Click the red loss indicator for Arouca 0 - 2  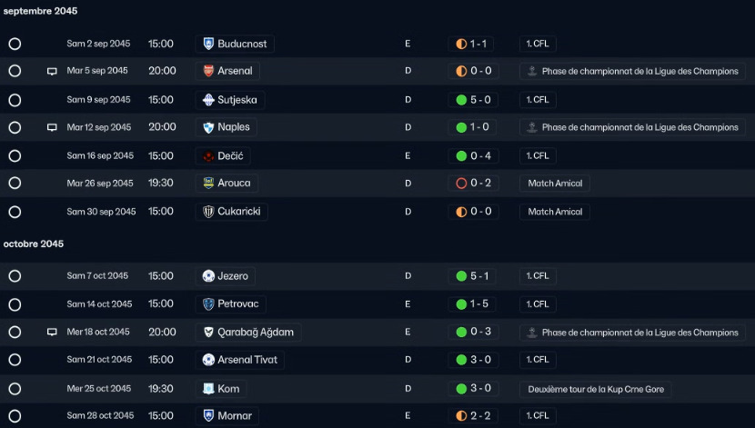pyautogui.click(x=461, y=184)
